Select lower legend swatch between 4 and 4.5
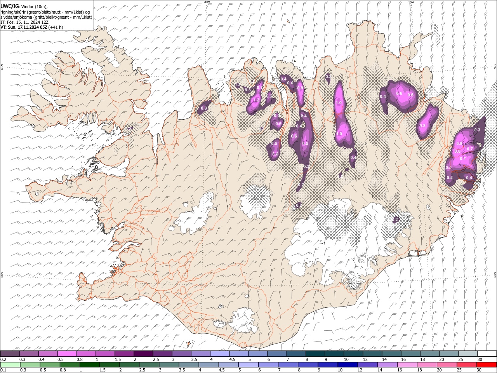 pos(209,364)
